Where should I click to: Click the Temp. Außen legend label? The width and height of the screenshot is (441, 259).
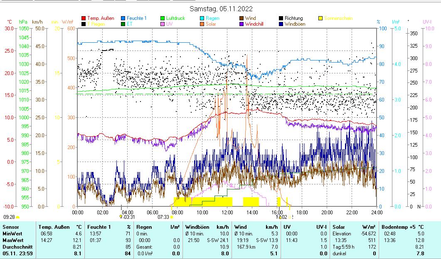click(101, 18)
